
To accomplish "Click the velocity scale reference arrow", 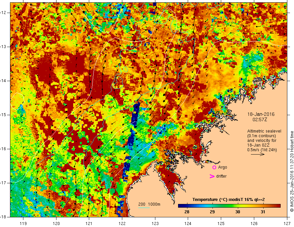I will pos(258,154).
